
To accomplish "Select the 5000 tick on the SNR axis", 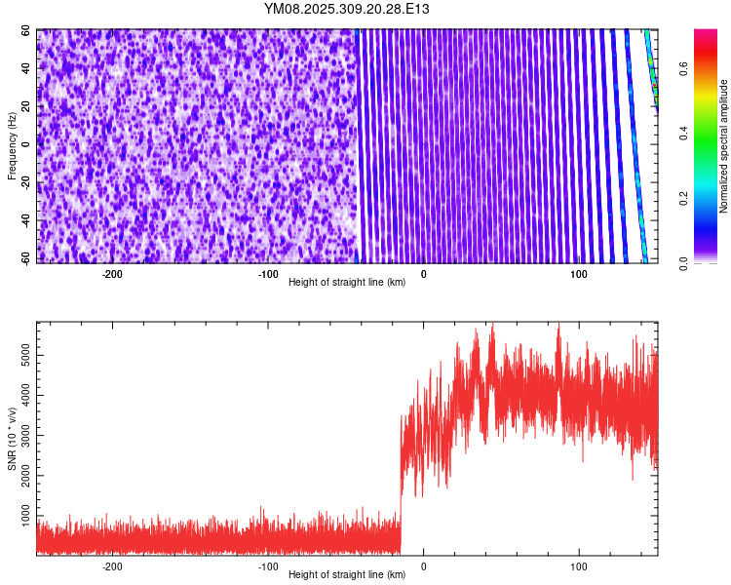I will (x=20, y=358).
